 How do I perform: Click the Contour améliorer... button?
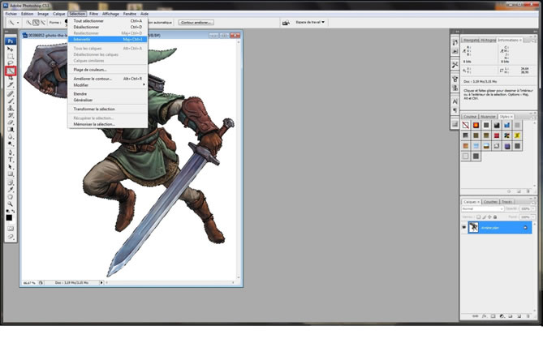196,23
